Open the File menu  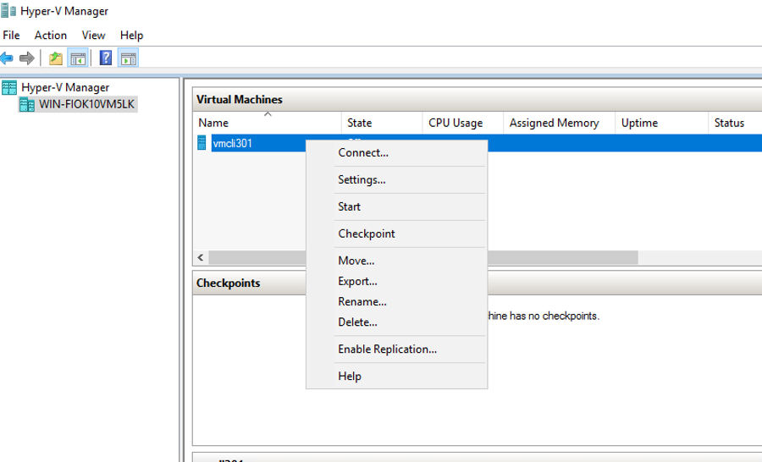point(11,36)
